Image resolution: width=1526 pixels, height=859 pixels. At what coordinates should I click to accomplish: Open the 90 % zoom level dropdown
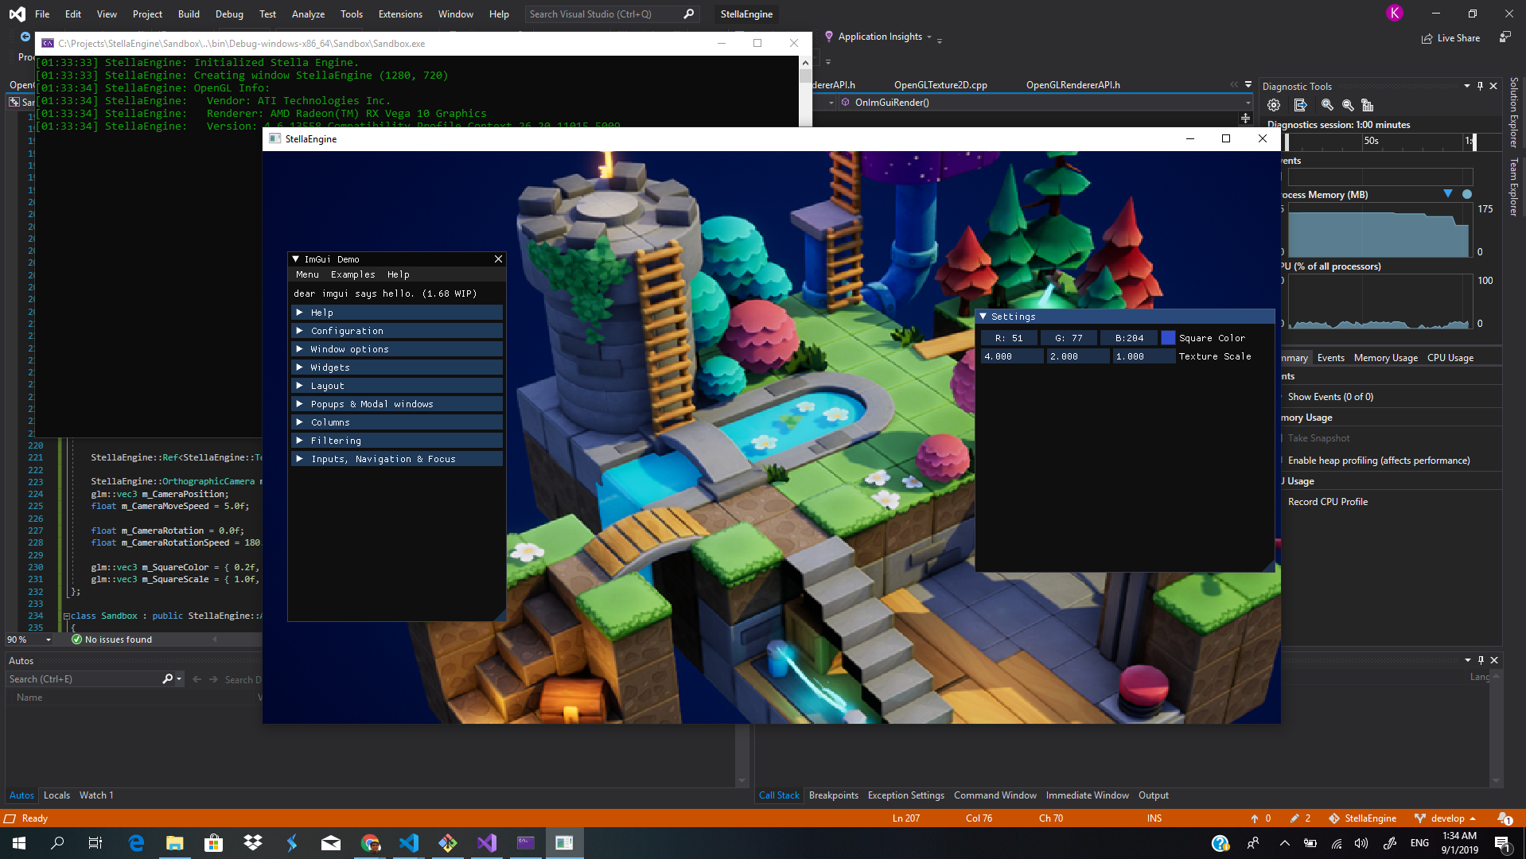pos(49,639)
